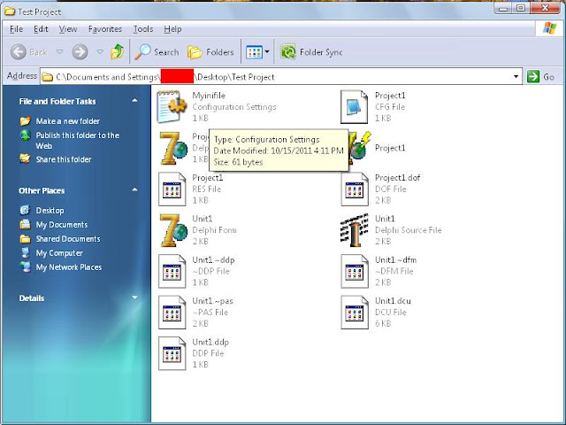The image size is (566, 425).
Task: Click the Windows flag logo icon
Action: (x=549, y=28)
